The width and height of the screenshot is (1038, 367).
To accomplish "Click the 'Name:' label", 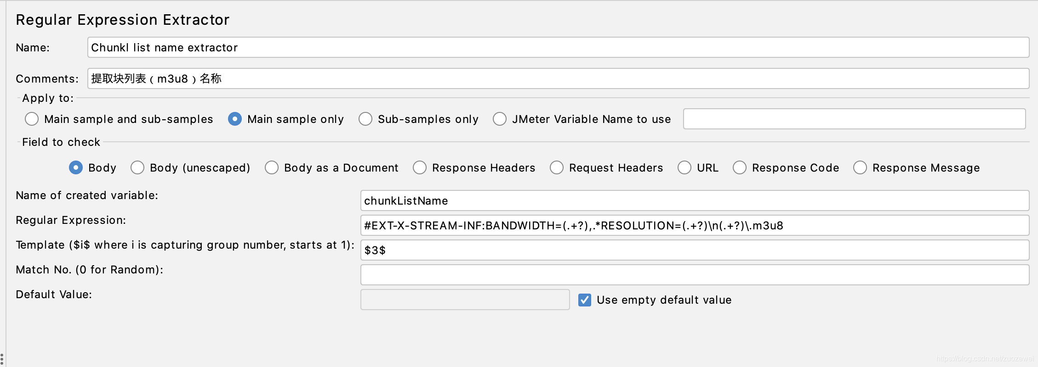I will pos(33,48).
